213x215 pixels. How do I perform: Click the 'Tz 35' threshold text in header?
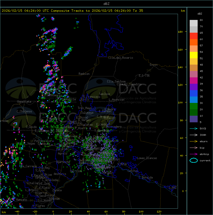tap(138, 10)
